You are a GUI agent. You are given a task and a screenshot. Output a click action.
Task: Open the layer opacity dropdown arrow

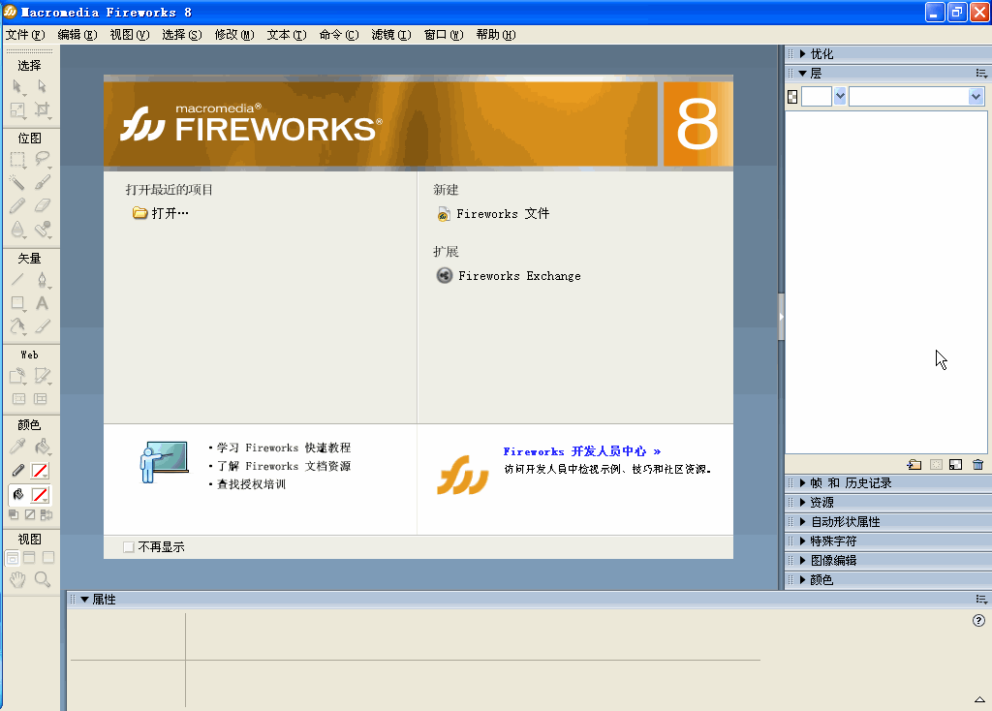point(840,97)
